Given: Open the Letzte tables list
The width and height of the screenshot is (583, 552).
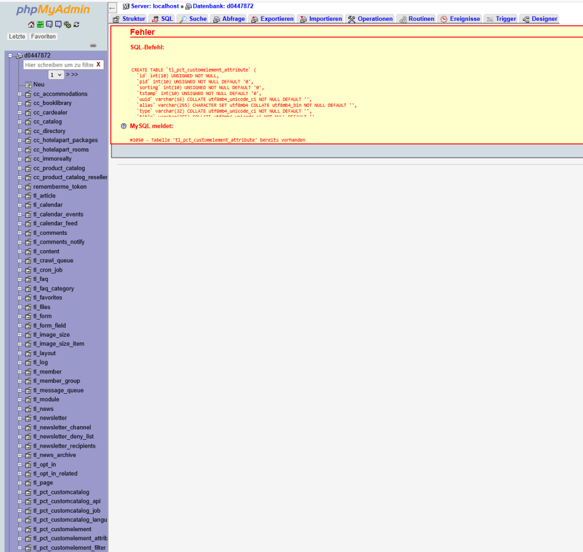Looking at the screenshot, I should 17,37.
